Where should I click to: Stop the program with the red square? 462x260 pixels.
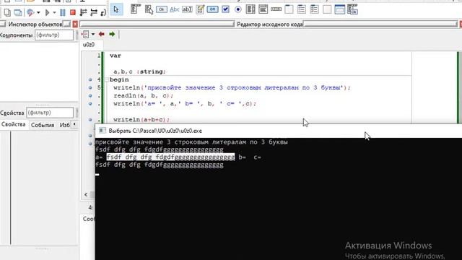(x=72, y=12)
